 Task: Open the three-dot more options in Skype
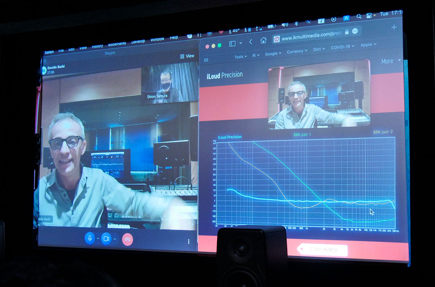pyautogui.click(x=189, y=241)
